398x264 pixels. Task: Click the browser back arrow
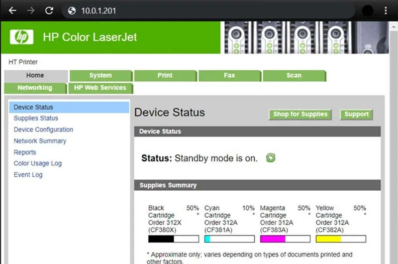[12, 10]
